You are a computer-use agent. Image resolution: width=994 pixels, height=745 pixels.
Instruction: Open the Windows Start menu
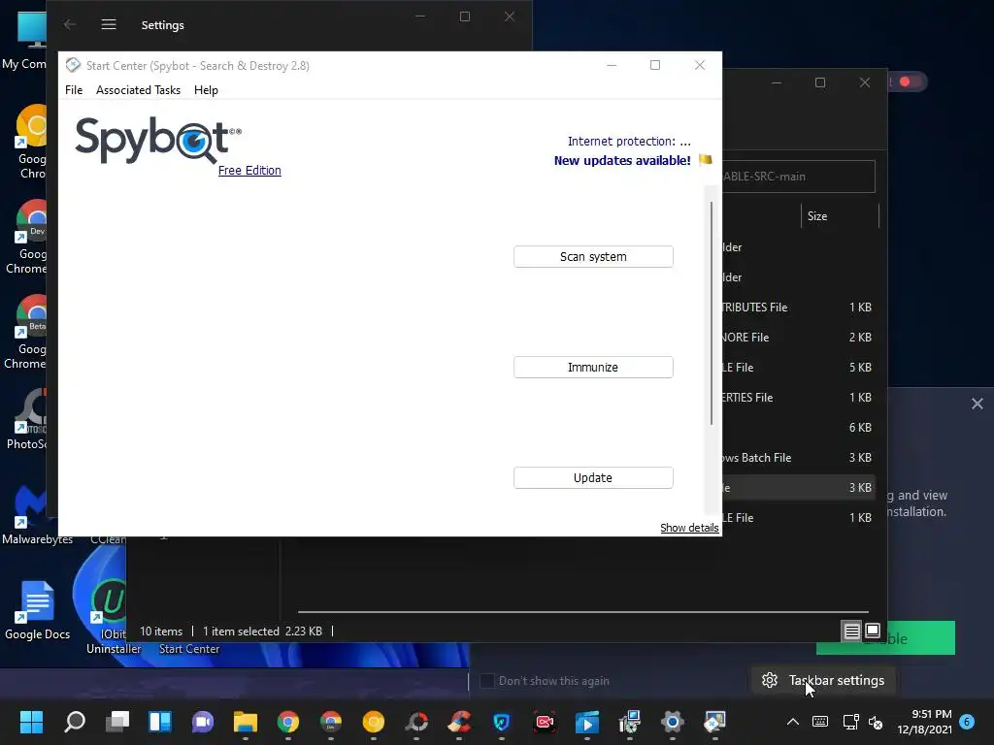pyautogui.click(x=31, y=722)
